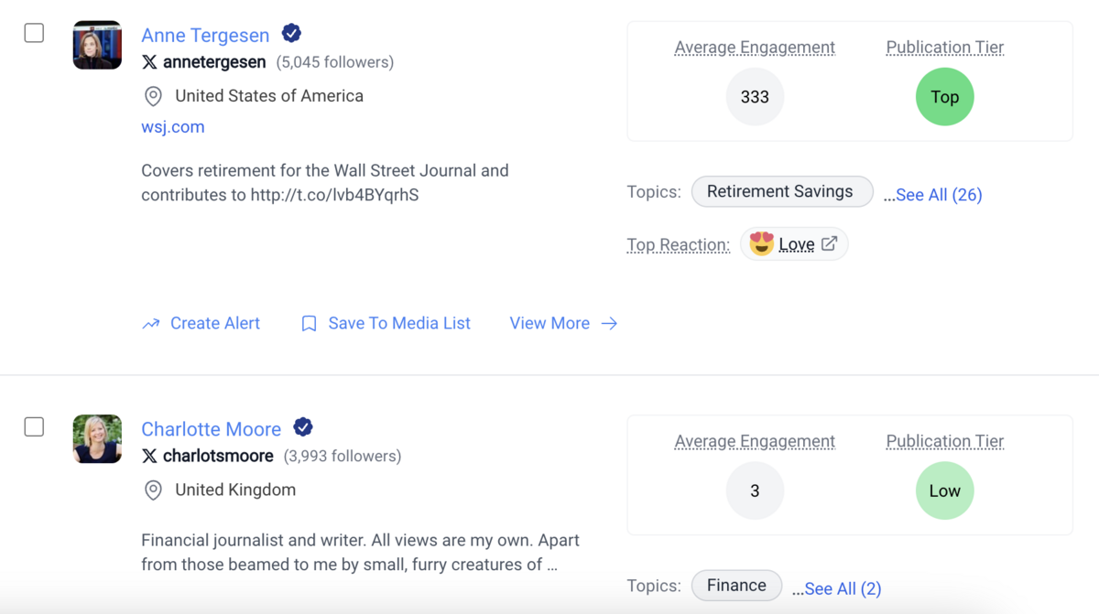
Task: Open the wsj.com link
Action: [173, 127]
